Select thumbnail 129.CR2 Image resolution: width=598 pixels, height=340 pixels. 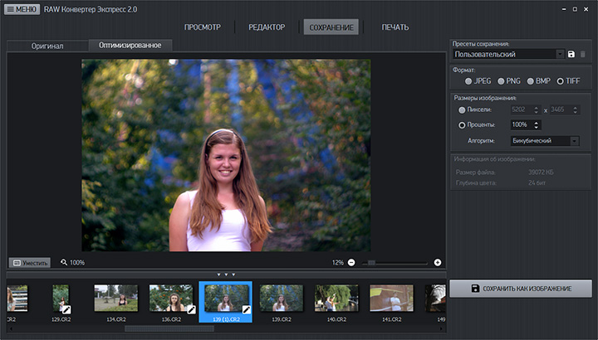coord(61,303)
